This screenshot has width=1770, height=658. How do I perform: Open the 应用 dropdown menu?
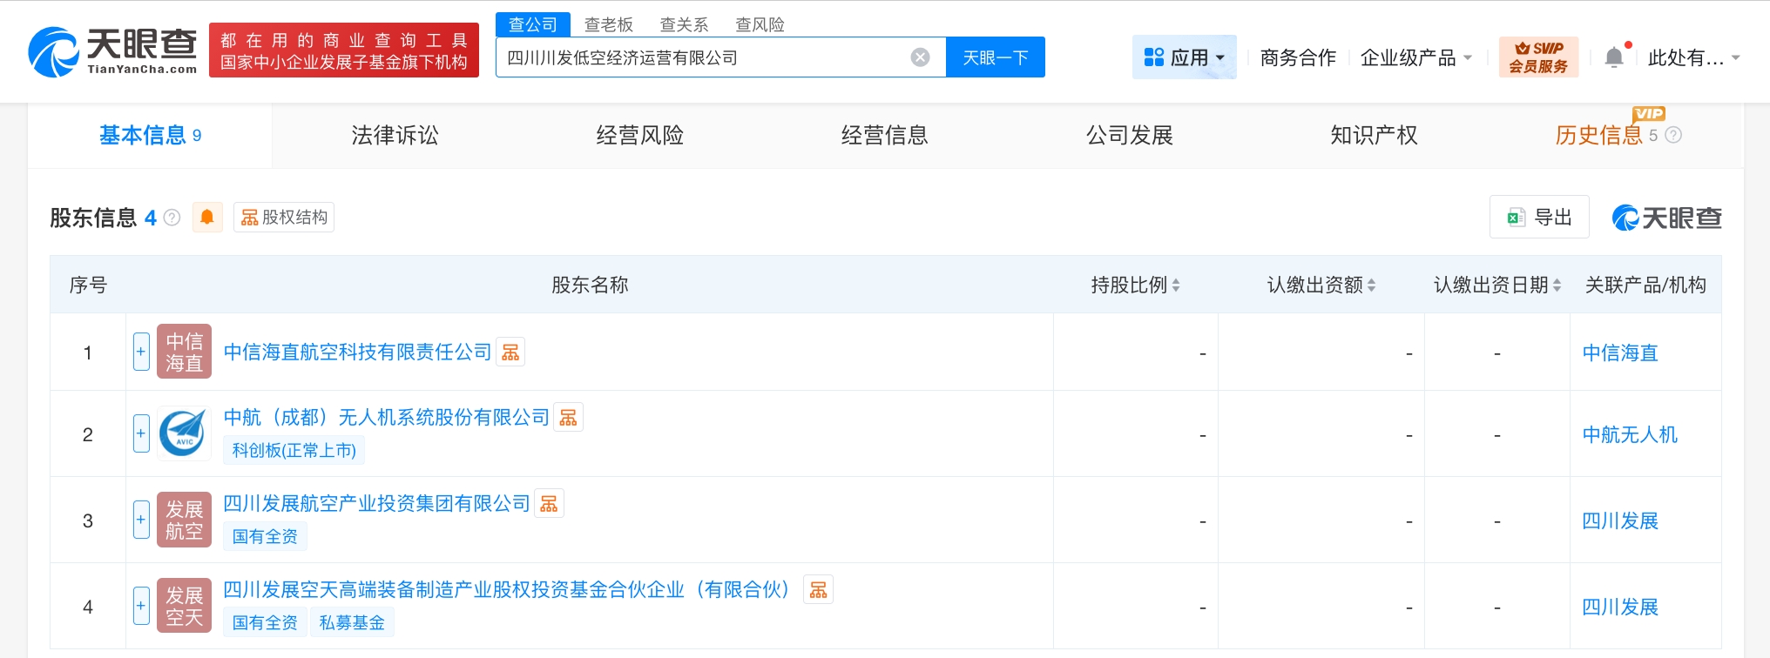pyautogui.click(x=1184, y=57)
